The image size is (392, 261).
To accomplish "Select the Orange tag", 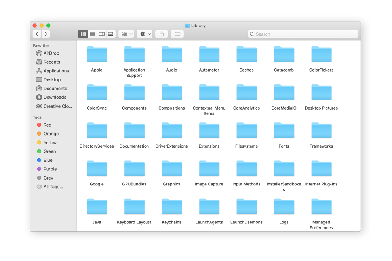I will pos(48,134).
